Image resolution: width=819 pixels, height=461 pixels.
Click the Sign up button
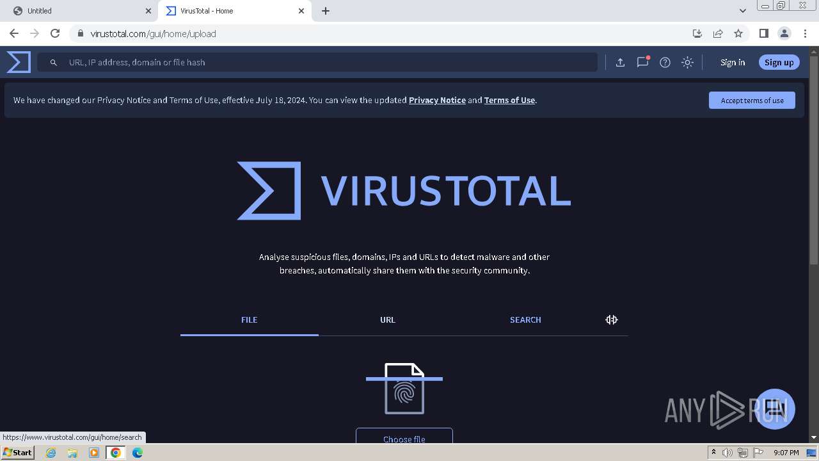[x=779, y=62]
